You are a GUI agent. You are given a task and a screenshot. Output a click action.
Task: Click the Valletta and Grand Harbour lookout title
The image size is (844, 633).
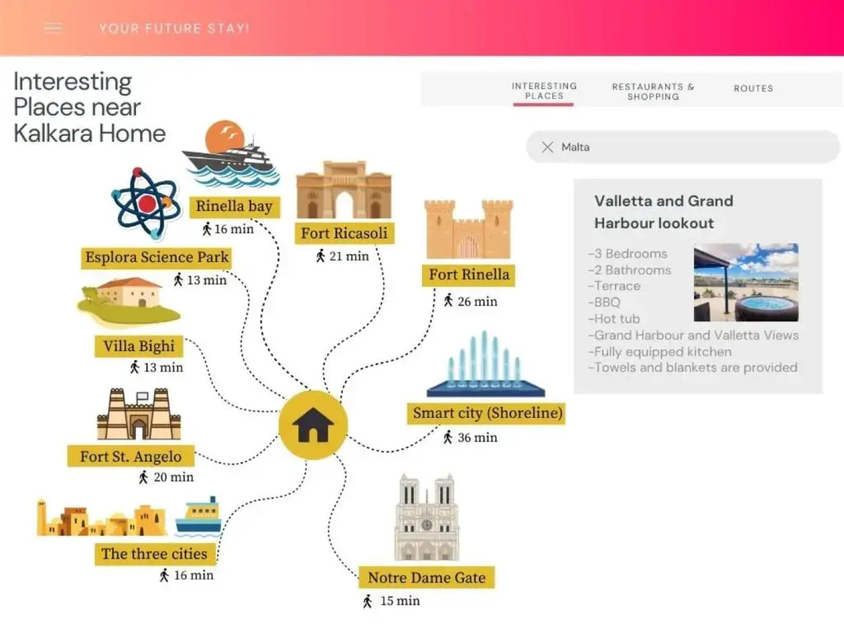tap(663, 212)
